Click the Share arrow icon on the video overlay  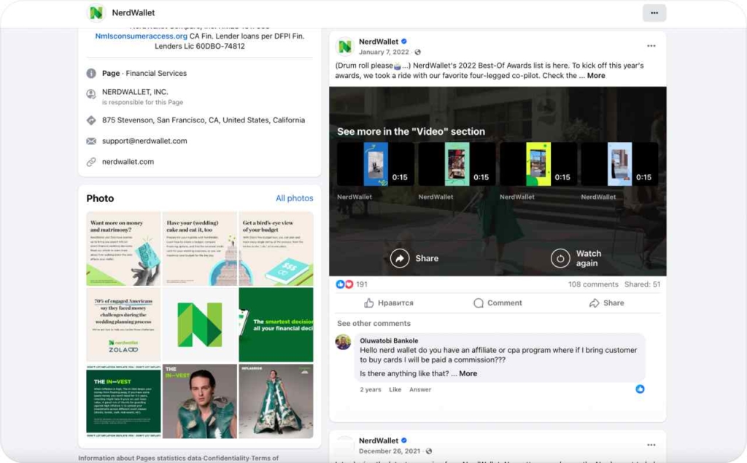(x=400, y=258)
